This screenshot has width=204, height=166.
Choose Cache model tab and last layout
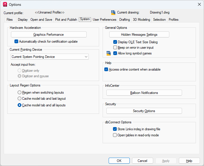point(20,99)
